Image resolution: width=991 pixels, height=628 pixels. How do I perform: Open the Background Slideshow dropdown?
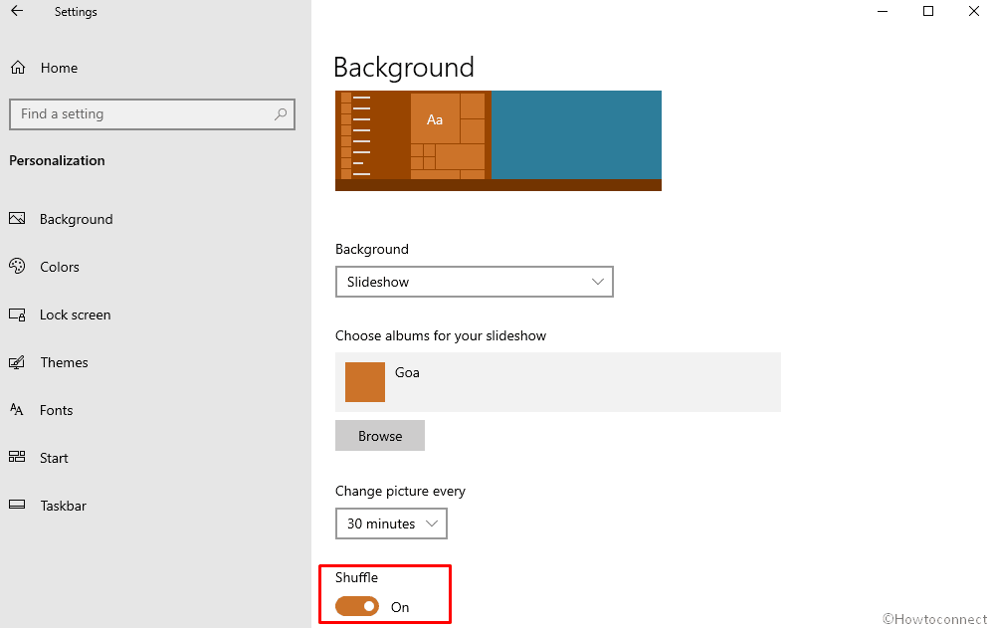474,282
